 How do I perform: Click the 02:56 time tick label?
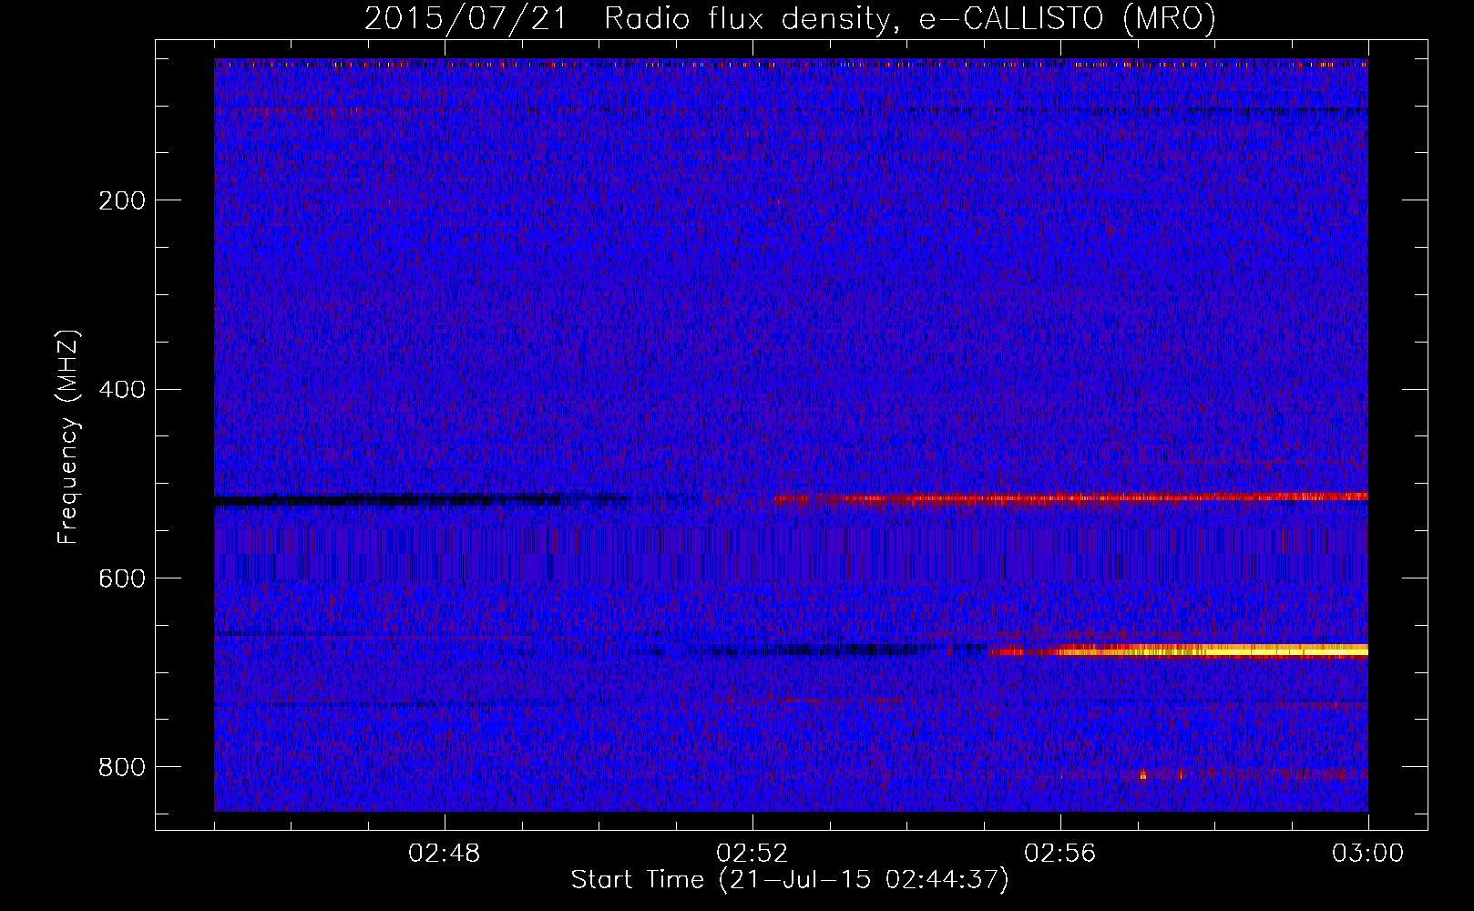(x=1059, y=854)
